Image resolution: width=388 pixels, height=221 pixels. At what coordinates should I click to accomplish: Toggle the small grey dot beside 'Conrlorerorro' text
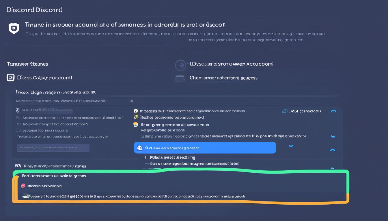coord(132,101)
